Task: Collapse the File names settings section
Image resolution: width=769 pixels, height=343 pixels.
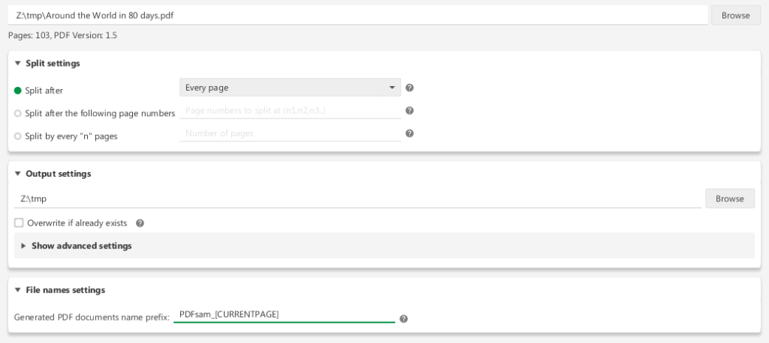Action: click(x=18, y=290)
